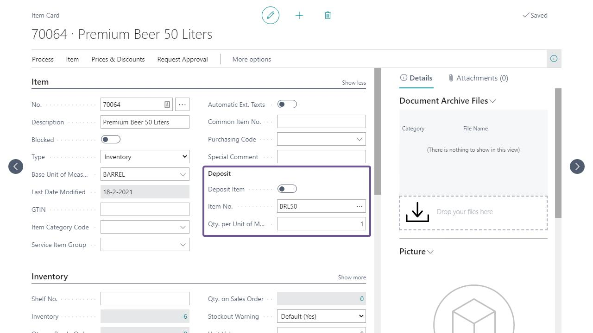The height and width of the screenshot is (333, 593).
Task: Turn on the Deposit Item toggle
Action: click(x=287, y=189)
